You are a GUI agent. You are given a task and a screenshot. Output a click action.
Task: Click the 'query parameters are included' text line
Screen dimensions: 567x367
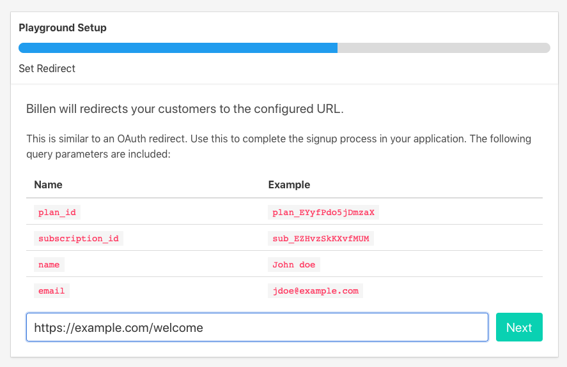click(98, 154)
